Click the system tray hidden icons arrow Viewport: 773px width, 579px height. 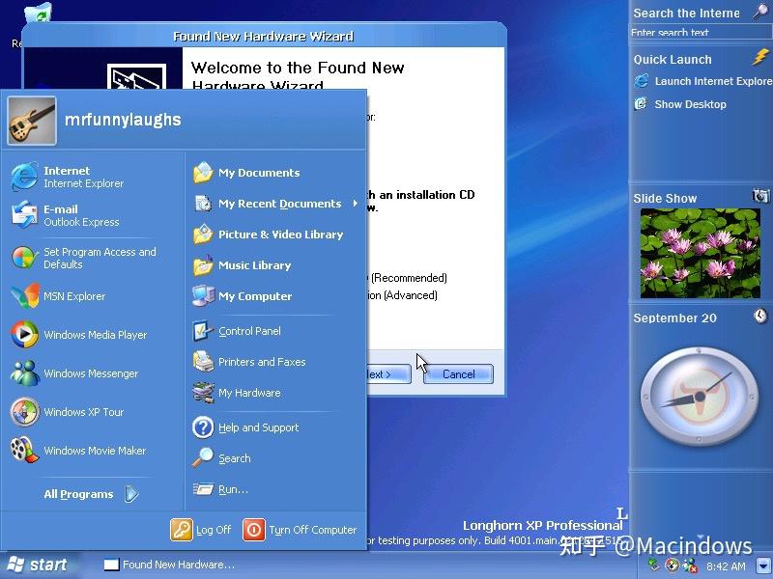pyautogui.click(x=761, y=565)
